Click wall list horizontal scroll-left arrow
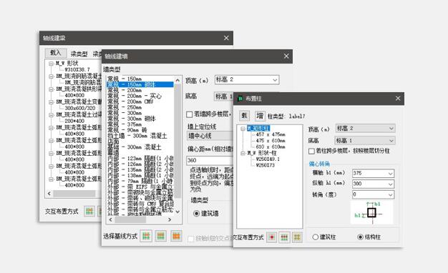 111,220
